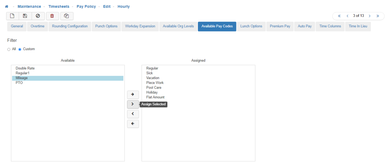Select the All filter radio button
The image size is (391, 163).
(9, 49)
